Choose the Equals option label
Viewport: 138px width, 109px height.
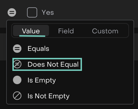(38, 49)
